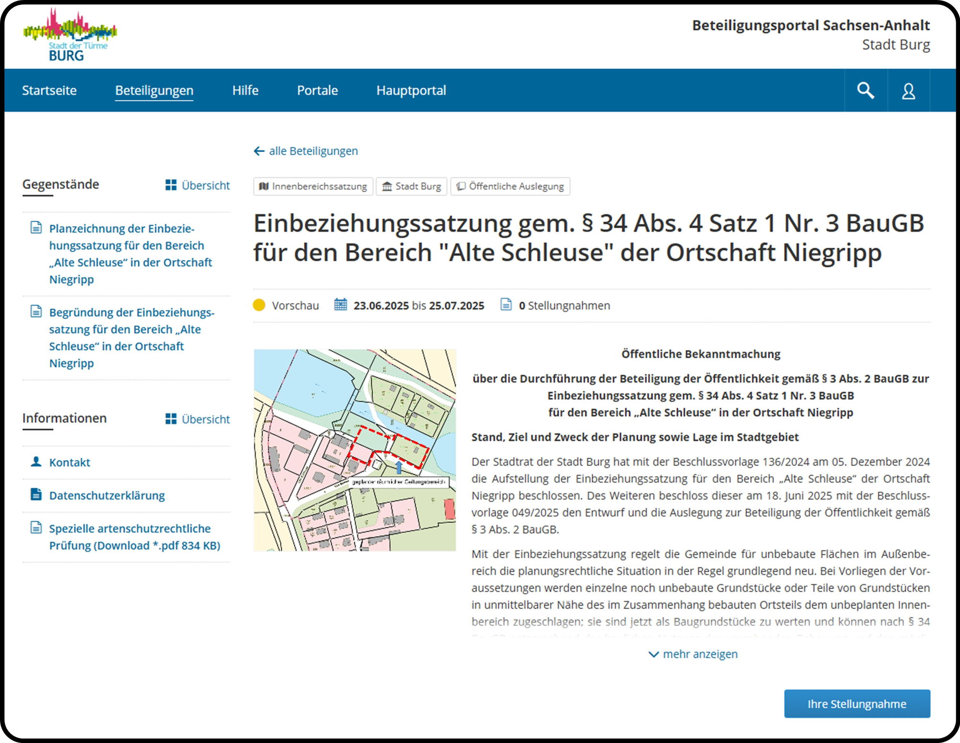The image size is (960, 743).
Task: Open Planzeichnung der Einbeziehungssatzung document
Action: tap(131, 254)
